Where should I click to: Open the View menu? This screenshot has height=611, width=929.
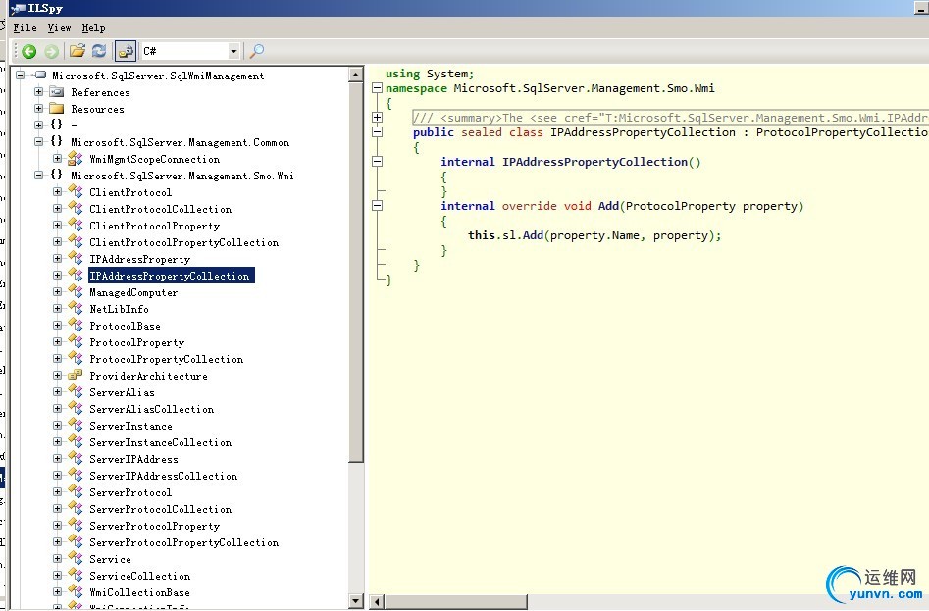[x=59, y=28]
